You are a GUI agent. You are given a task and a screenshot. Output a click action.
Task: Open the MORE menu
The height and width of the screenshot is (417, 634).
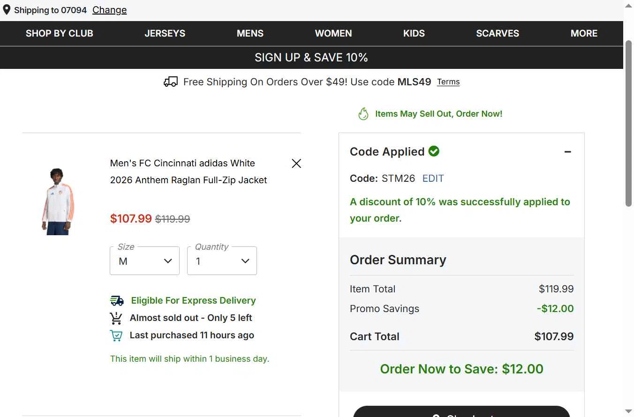[x=584, y=33]
